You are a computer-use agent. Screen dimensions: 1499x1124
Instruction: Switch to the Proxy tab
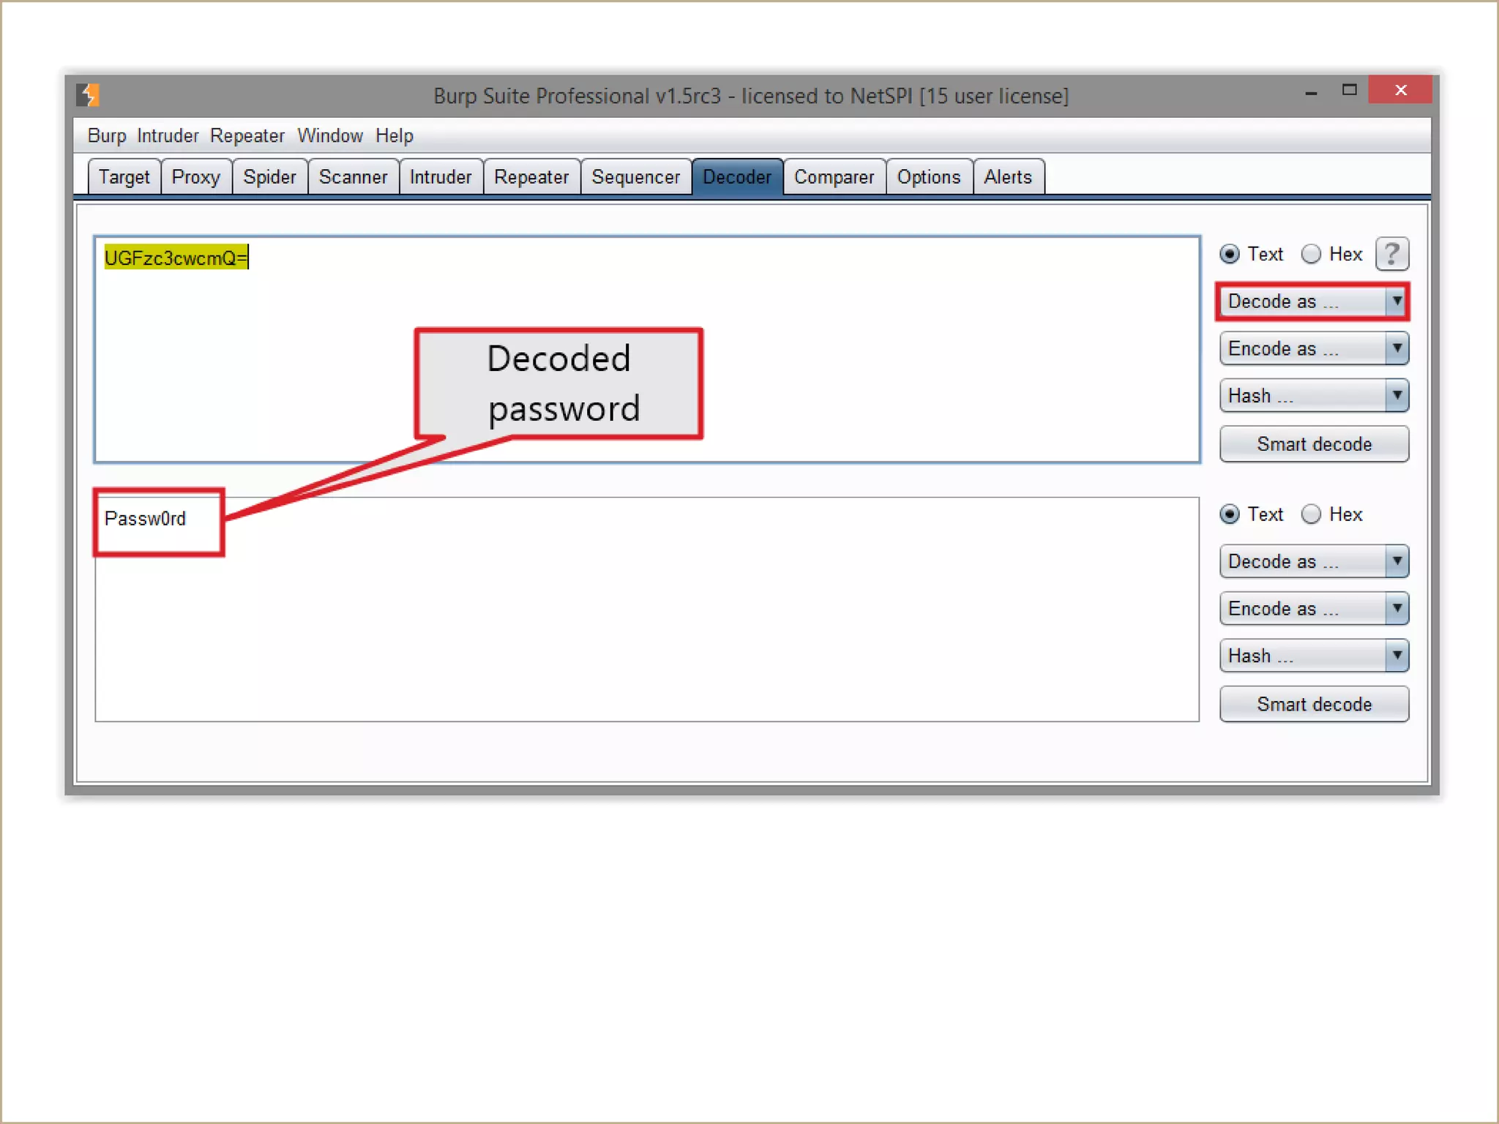point(196,177)
